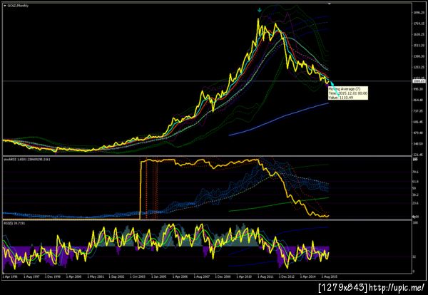Click the 23.6 level in the middle indicator pane
Screen dimensions: 428x295
[415, 203]
